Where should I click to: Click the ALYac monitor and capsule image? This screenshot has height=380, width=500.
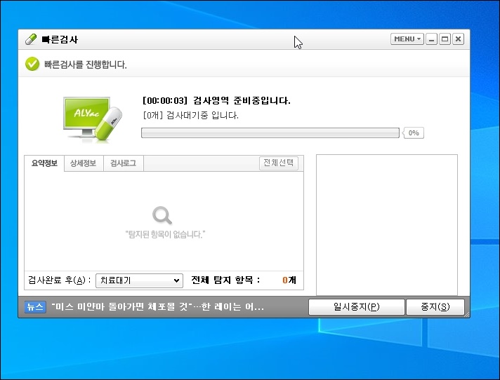(x=93, y=118)
